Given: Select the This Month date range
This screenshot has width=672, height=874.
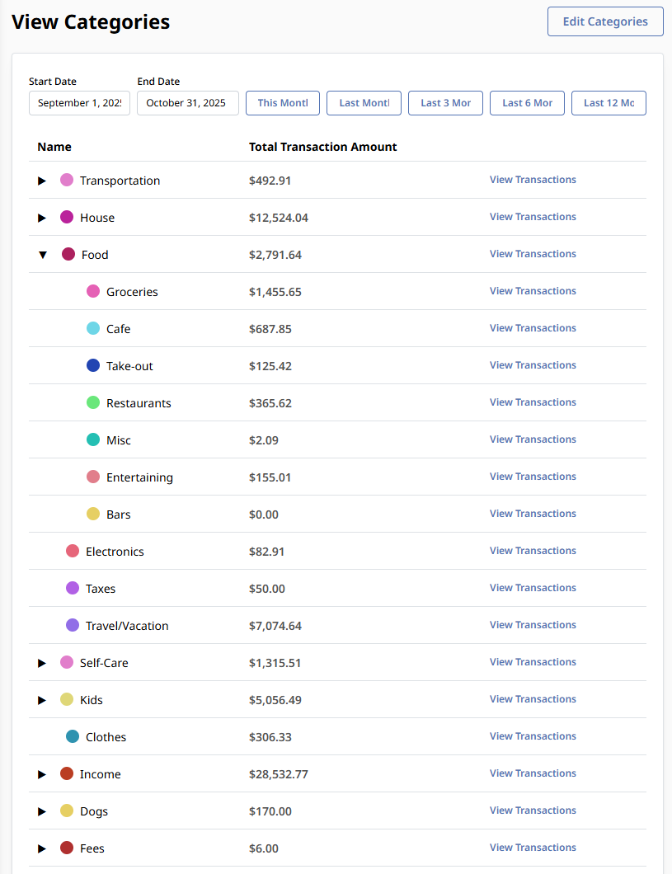Looking at the screenshot, I should pyautogui.click(x=283, y=103).
